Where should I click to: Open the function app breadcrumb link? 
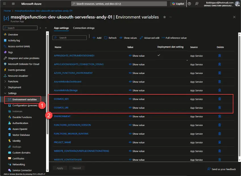43,11
